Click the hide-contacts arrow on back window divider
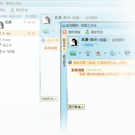Screen dimensions: 135x135 (40, 83)
